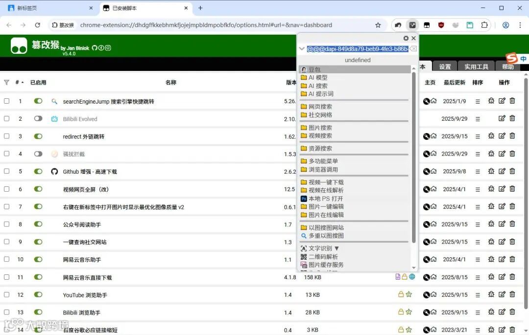Open homepage icon for searchEngineJump row
This screenshot has height=335, width=529.
point(434,101)
